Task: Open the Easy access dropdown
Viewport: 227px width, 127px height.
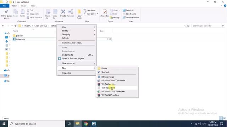Action: 91,14
